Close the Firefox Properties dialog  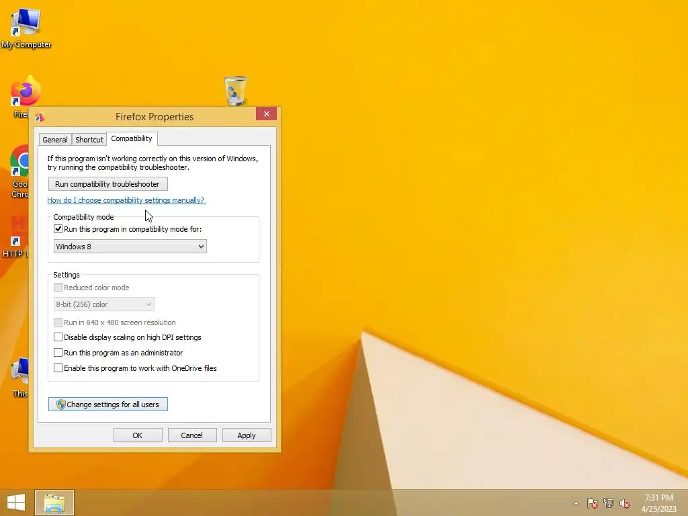coord(266,114)
